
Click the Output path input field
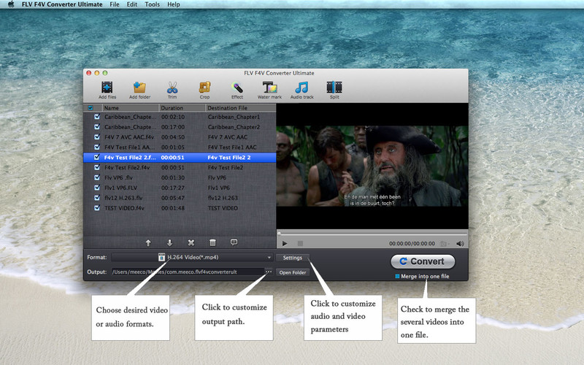(x=188, y=272)
